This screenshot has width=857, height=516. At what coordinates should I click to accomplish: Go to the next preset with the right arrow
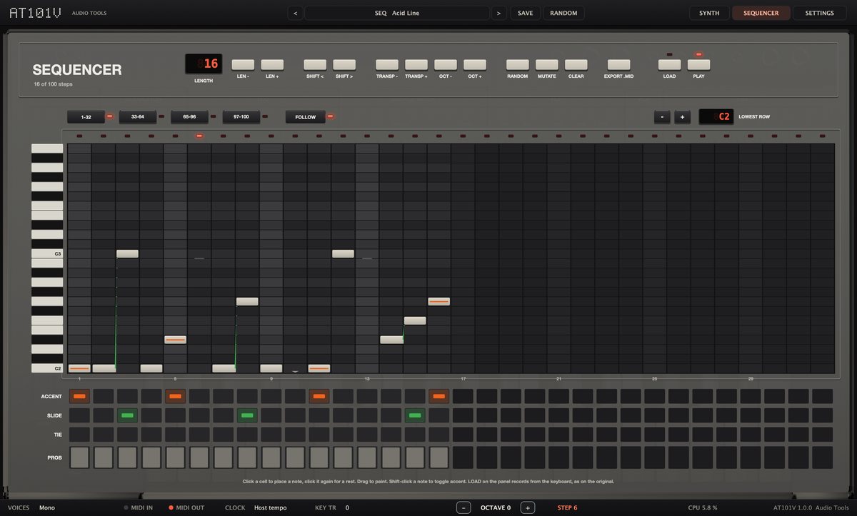point(498,13)
